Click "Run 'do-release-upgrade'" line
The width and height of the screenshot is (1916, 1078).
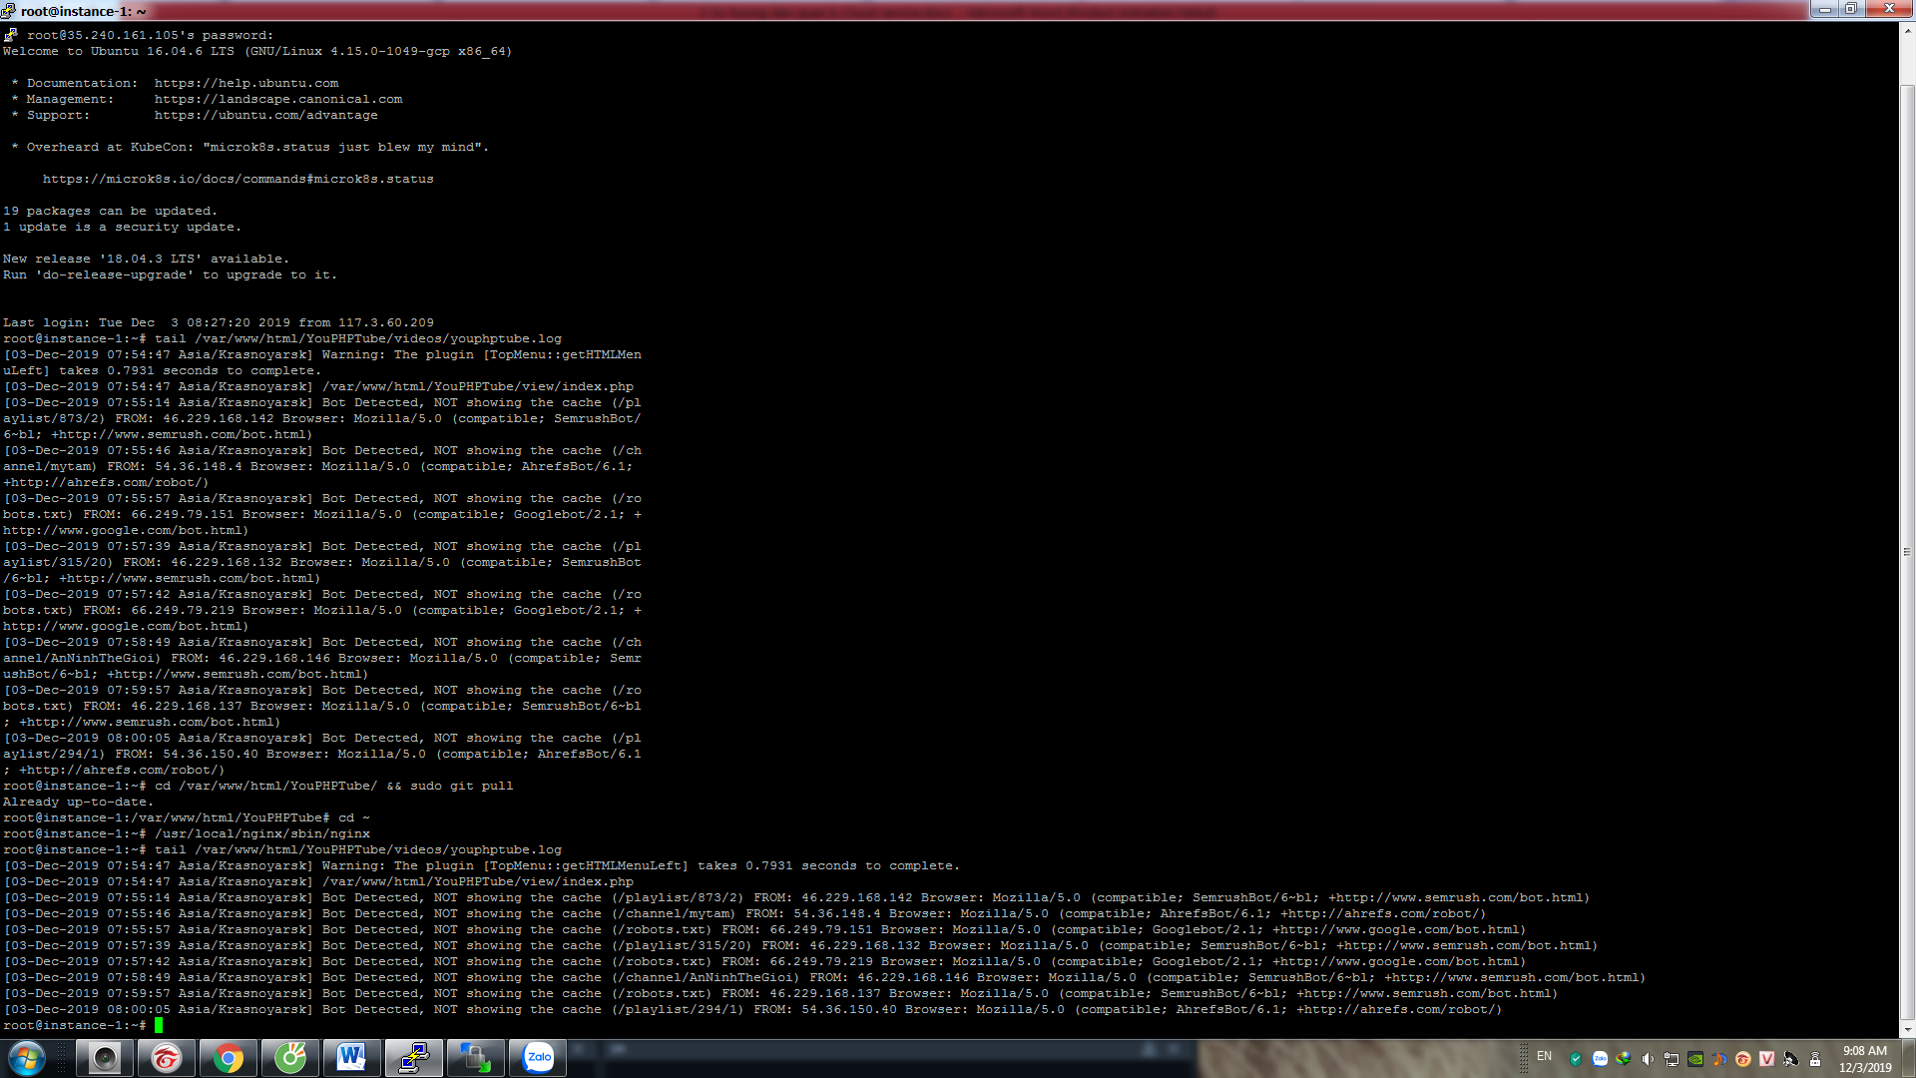pos(171,275)
